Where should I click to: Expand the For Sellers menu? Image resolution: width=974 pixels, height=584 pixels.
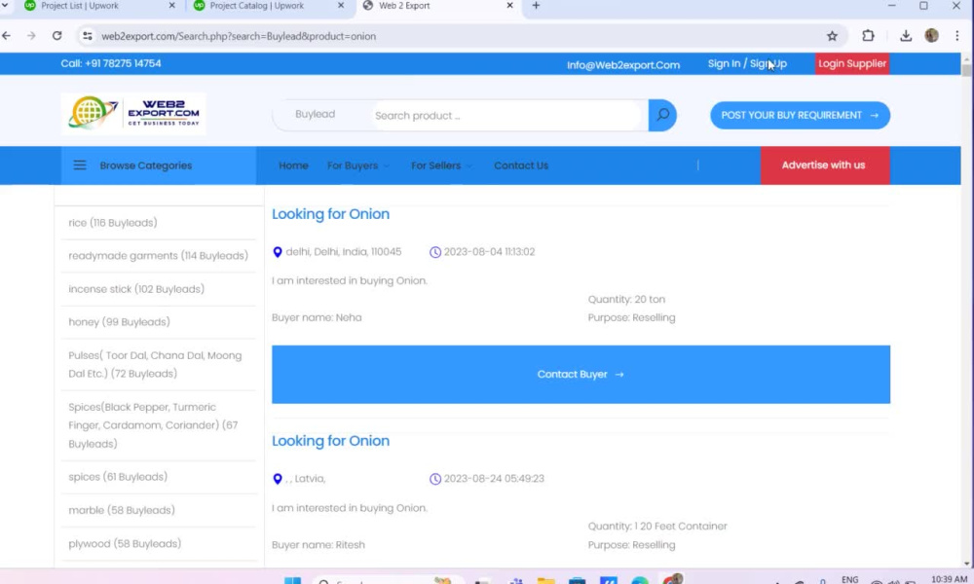[x=441, y=165]
